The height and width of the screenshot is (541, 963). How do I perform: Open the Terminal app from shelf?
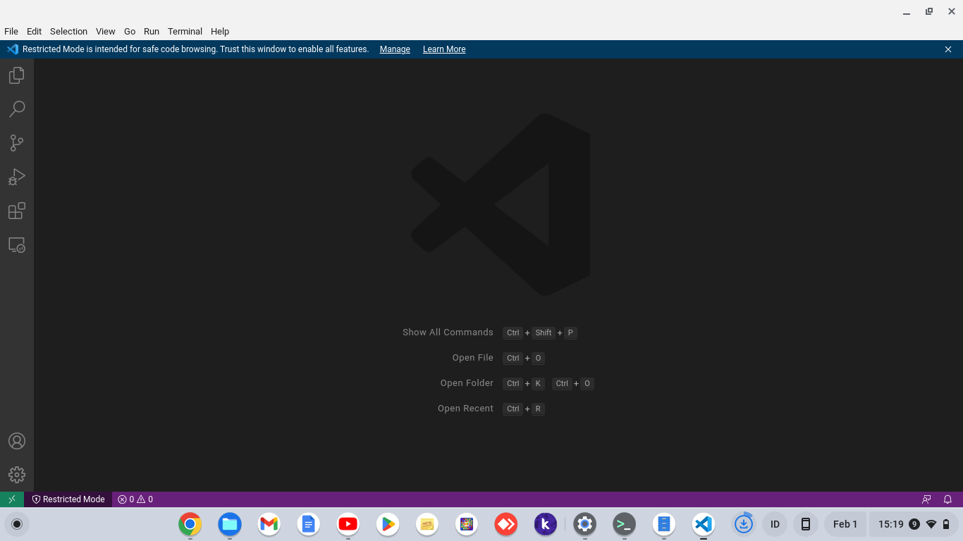click(625, 524)
